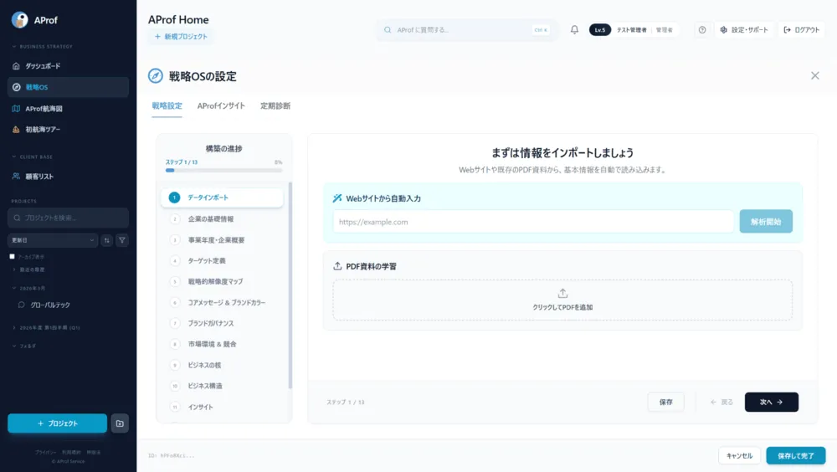Click the ← 戻る button
Screen dimensions: 837x472
pos(721,402)
